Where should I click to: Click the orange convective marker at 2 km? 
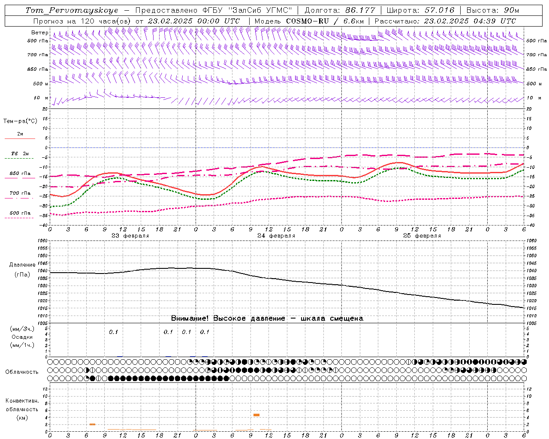click(x=92, y=424)
